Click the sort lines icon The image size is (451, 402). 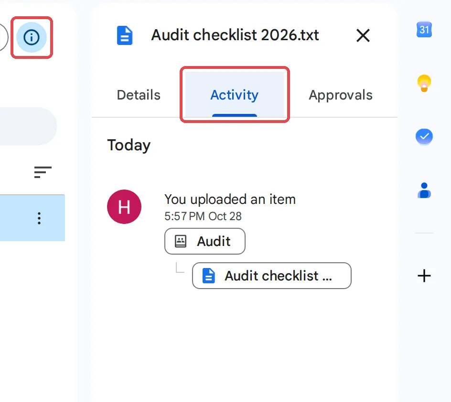[43, 172]
